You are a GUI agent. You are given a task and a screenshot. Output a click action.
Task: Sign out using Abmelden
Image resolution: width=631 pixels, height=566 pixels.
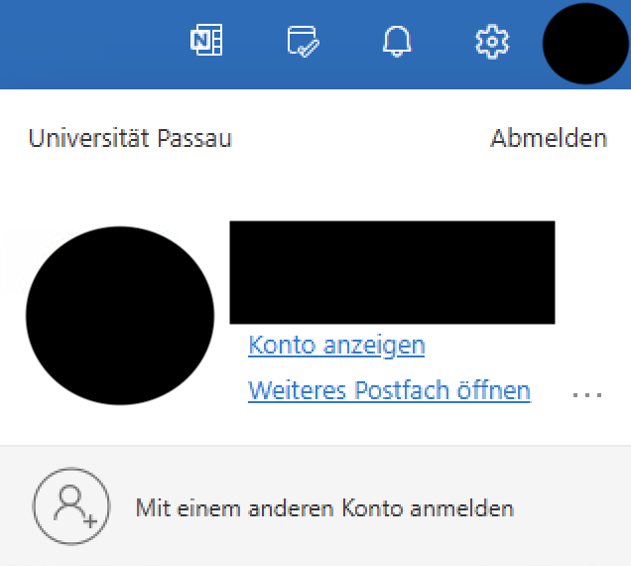(549, 139)
